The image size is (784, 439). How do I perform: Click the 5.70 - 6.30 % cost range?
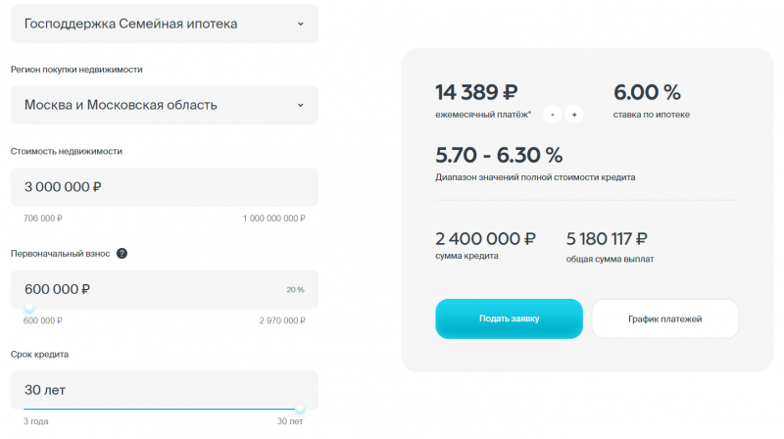pyautogui.click(x=499, y=155)
